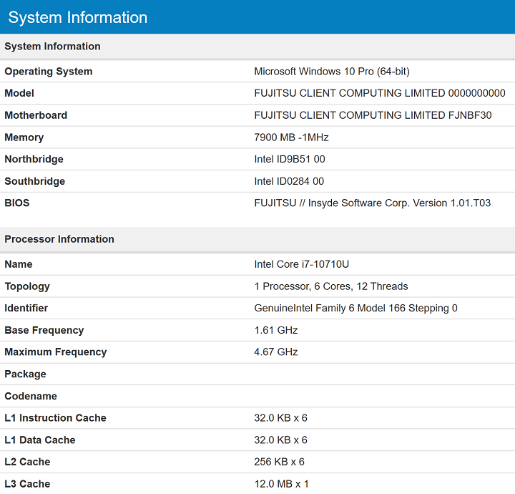Click the 'Identifier' row label
Screen dimensions: 515x494
click(26, 309)
